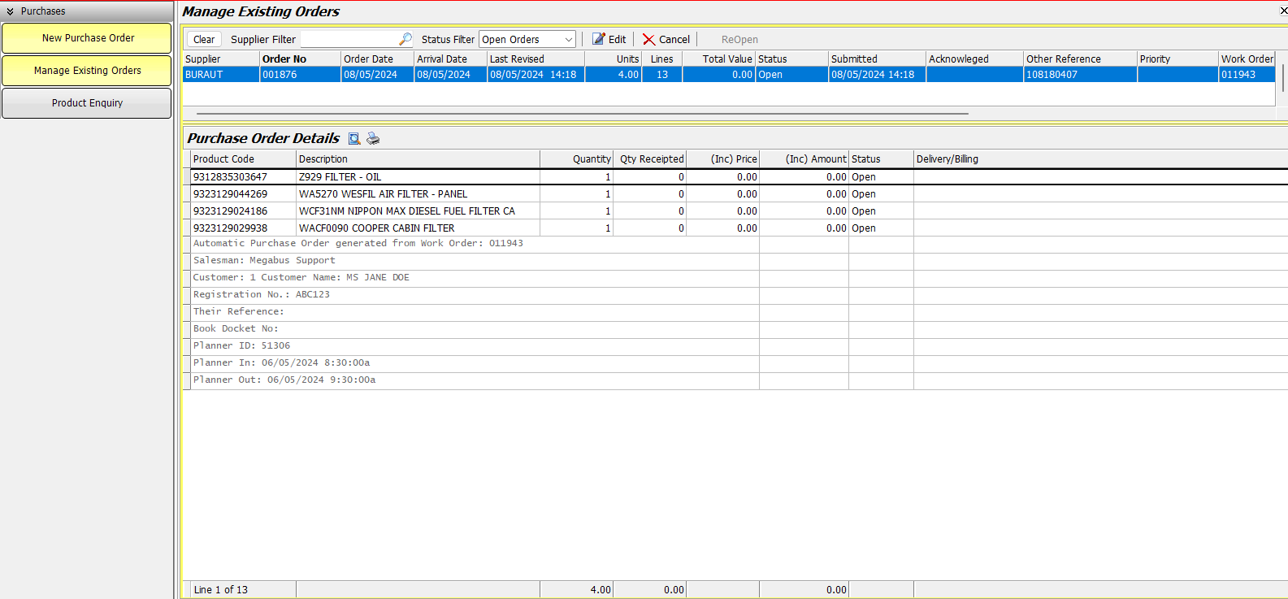Click the Other Reference column header
Viewport: 1288px width, 599px height.
tap(1080, 59)
